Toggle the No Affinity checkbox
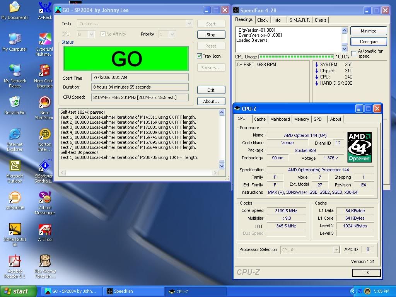The image size is (396, 297). click(103, 34)
